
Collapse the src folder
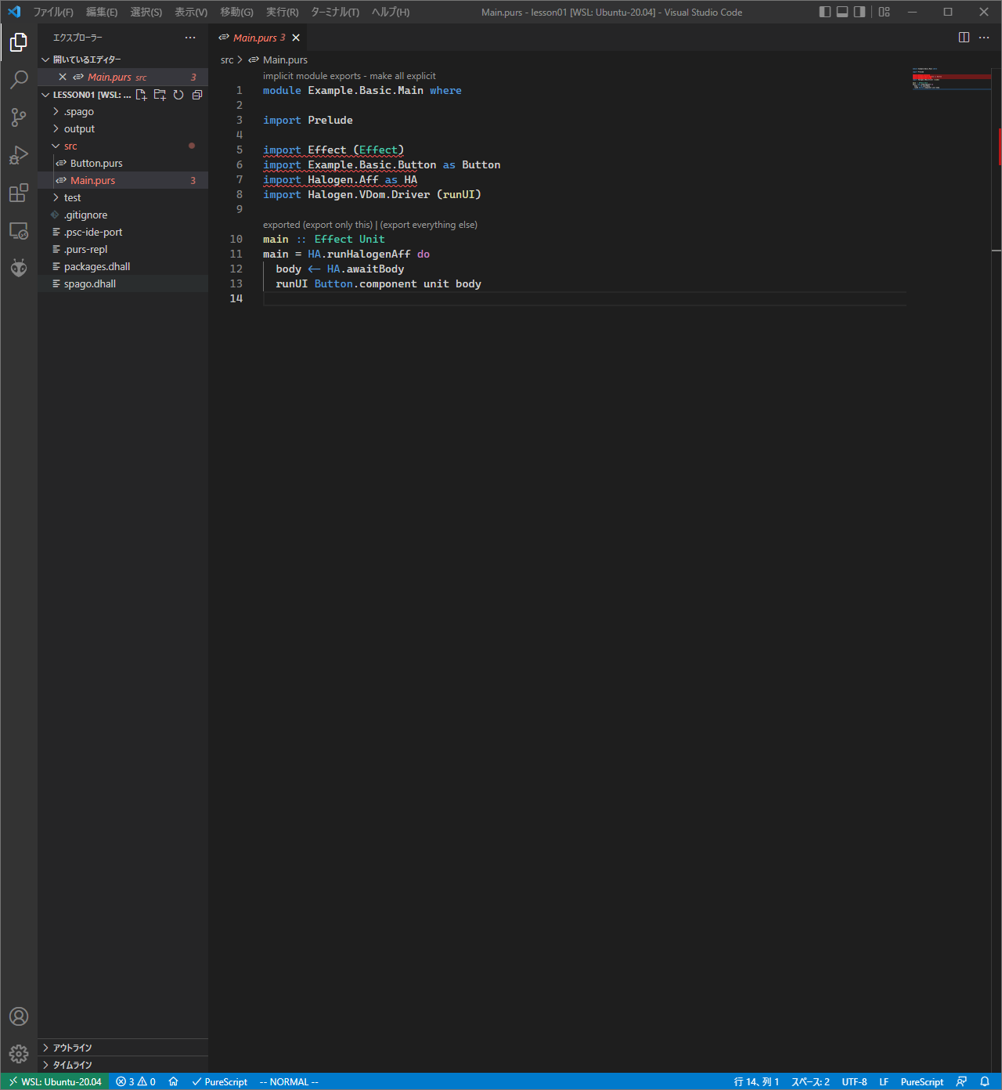(x=123, y=146)
